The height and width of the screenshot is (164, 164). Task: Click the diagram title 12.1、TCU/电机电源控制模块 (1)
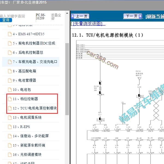[107, 35]
